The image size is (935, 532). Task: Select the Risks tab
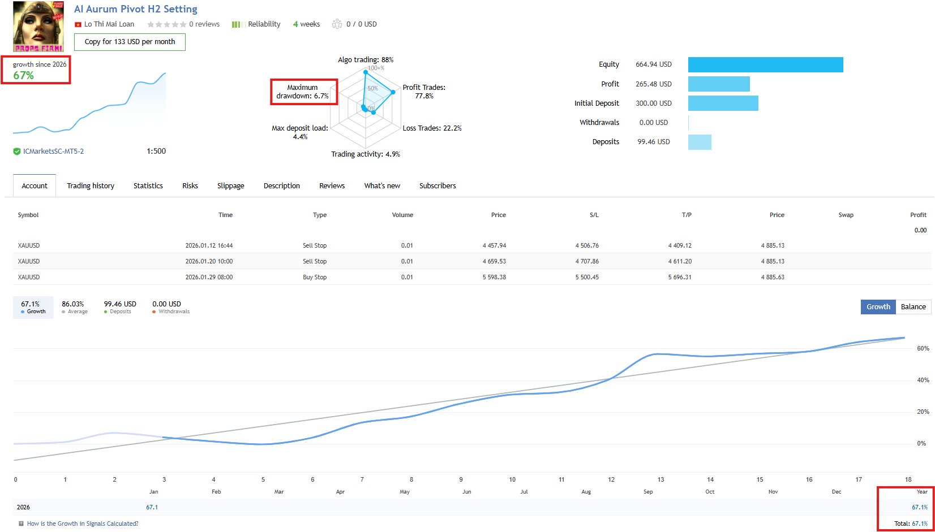pos(190,186)
